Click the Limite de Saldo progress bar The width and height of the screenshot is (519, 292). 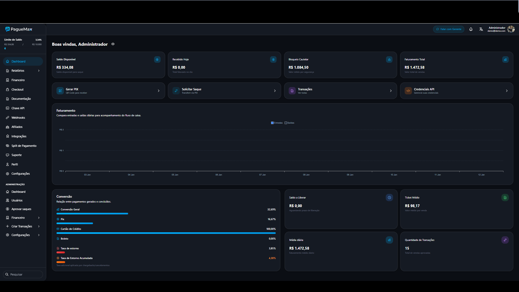23,49
